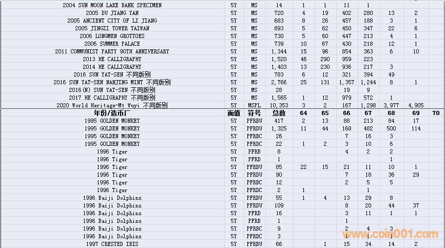Click the 2005 DU JIANG YAN entry
Viewport: 445px width, 248px height.
click(112, 13)
